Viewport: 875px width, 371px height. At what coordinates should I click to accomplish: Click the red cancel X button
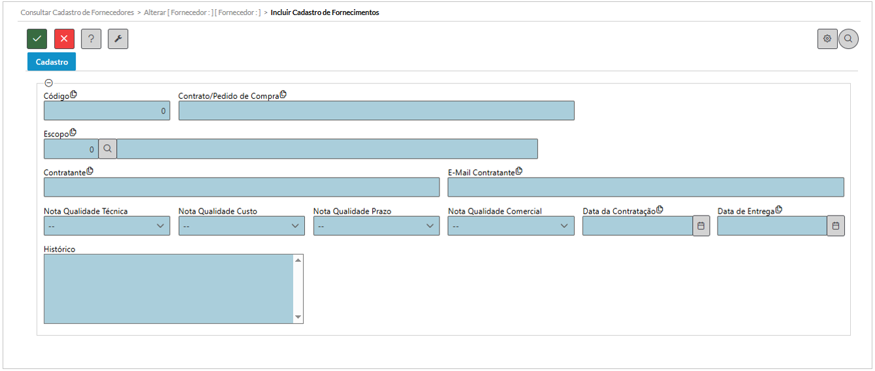64,39
